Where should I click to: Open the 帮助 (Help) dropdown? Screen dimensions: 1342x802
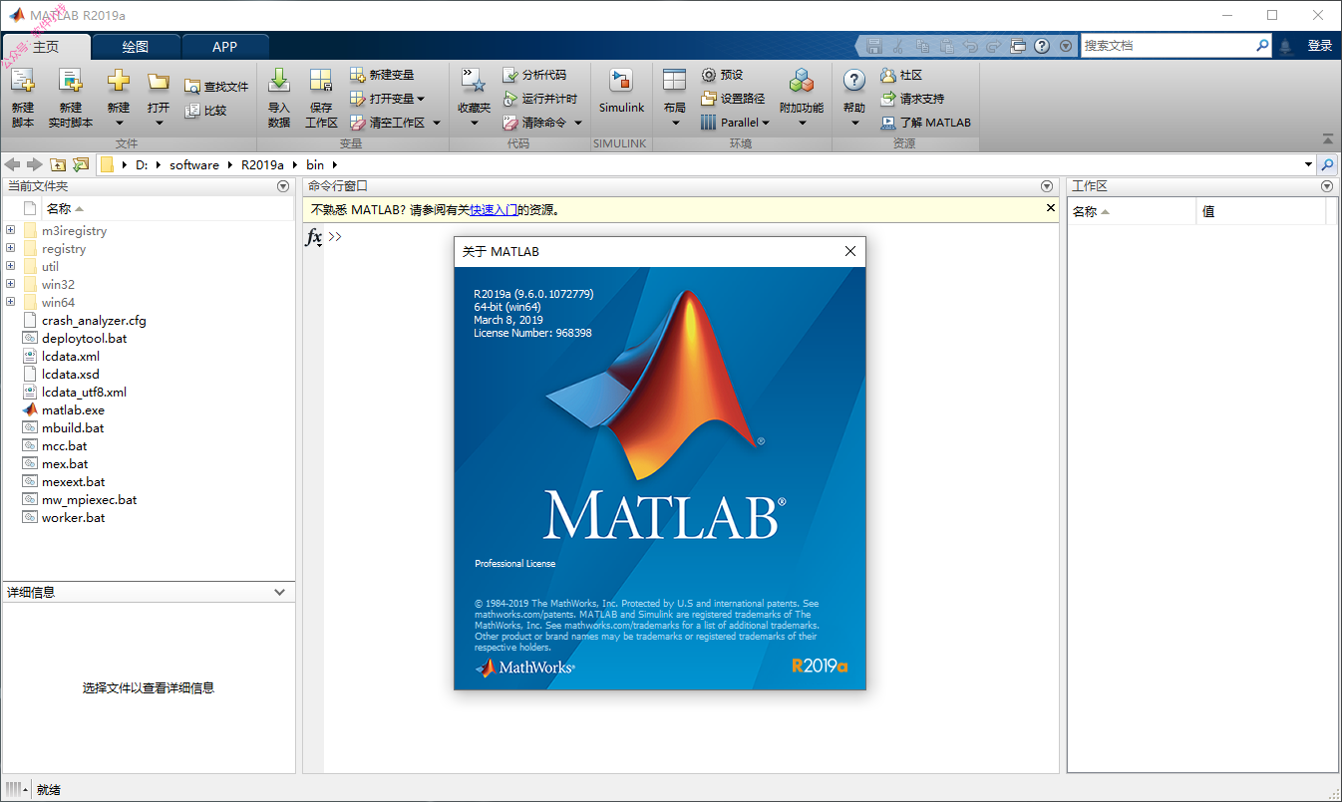(854, 123)
